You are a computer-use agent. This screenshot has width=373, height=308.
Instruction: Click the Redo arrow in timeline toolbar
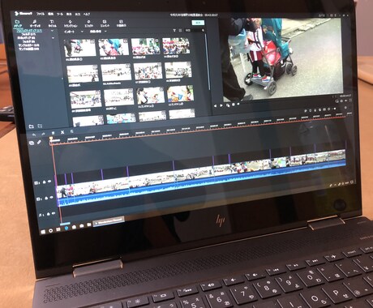(x=43, y=134)
